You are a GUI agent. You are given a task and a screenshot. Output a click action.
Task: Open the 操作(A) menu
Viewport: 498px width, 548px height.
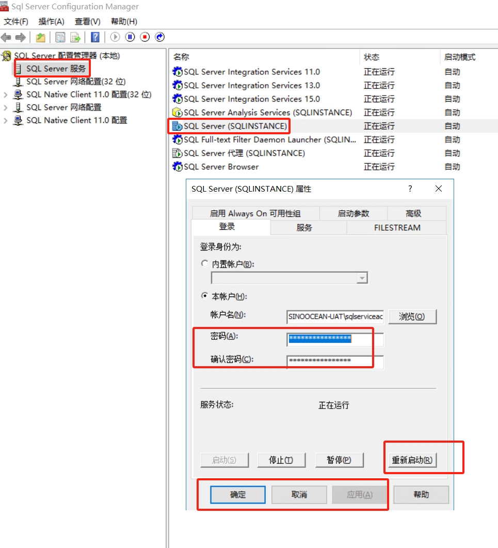tap(51, 21)
